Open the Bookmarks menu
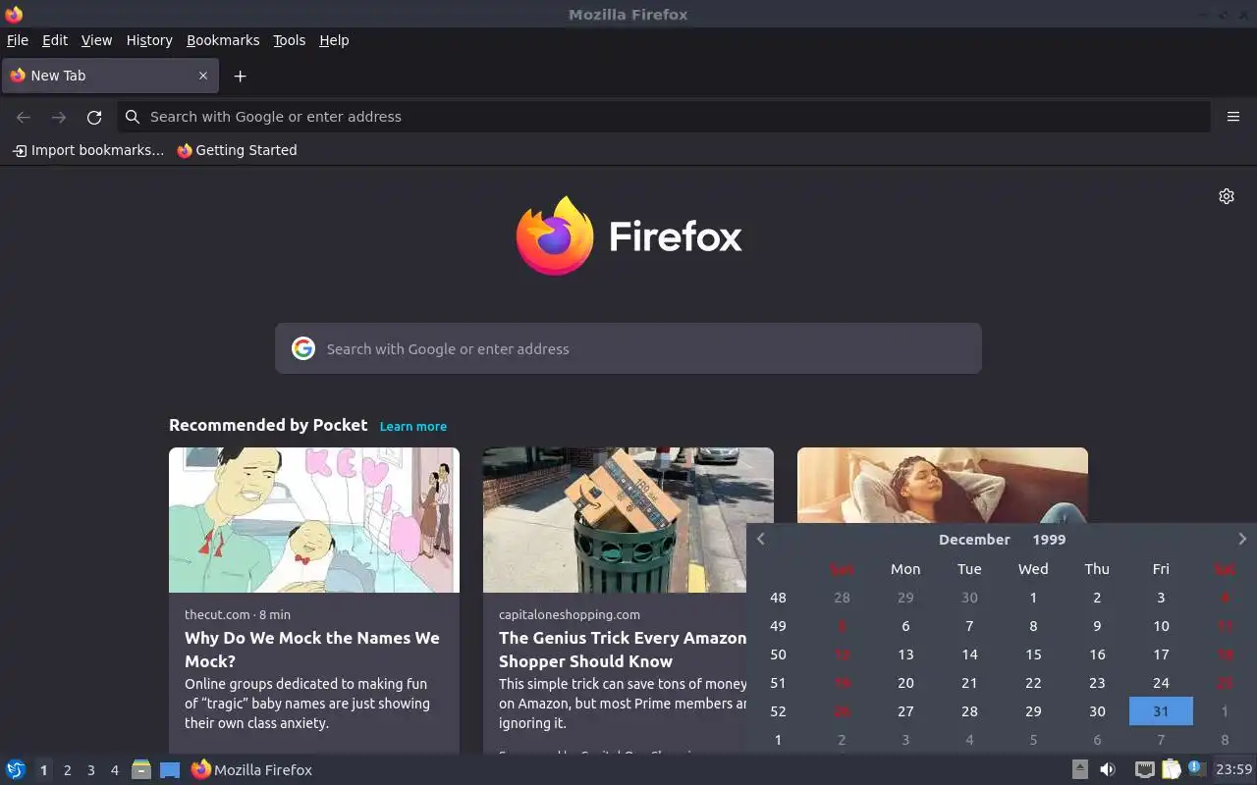 tap(223, 40)
